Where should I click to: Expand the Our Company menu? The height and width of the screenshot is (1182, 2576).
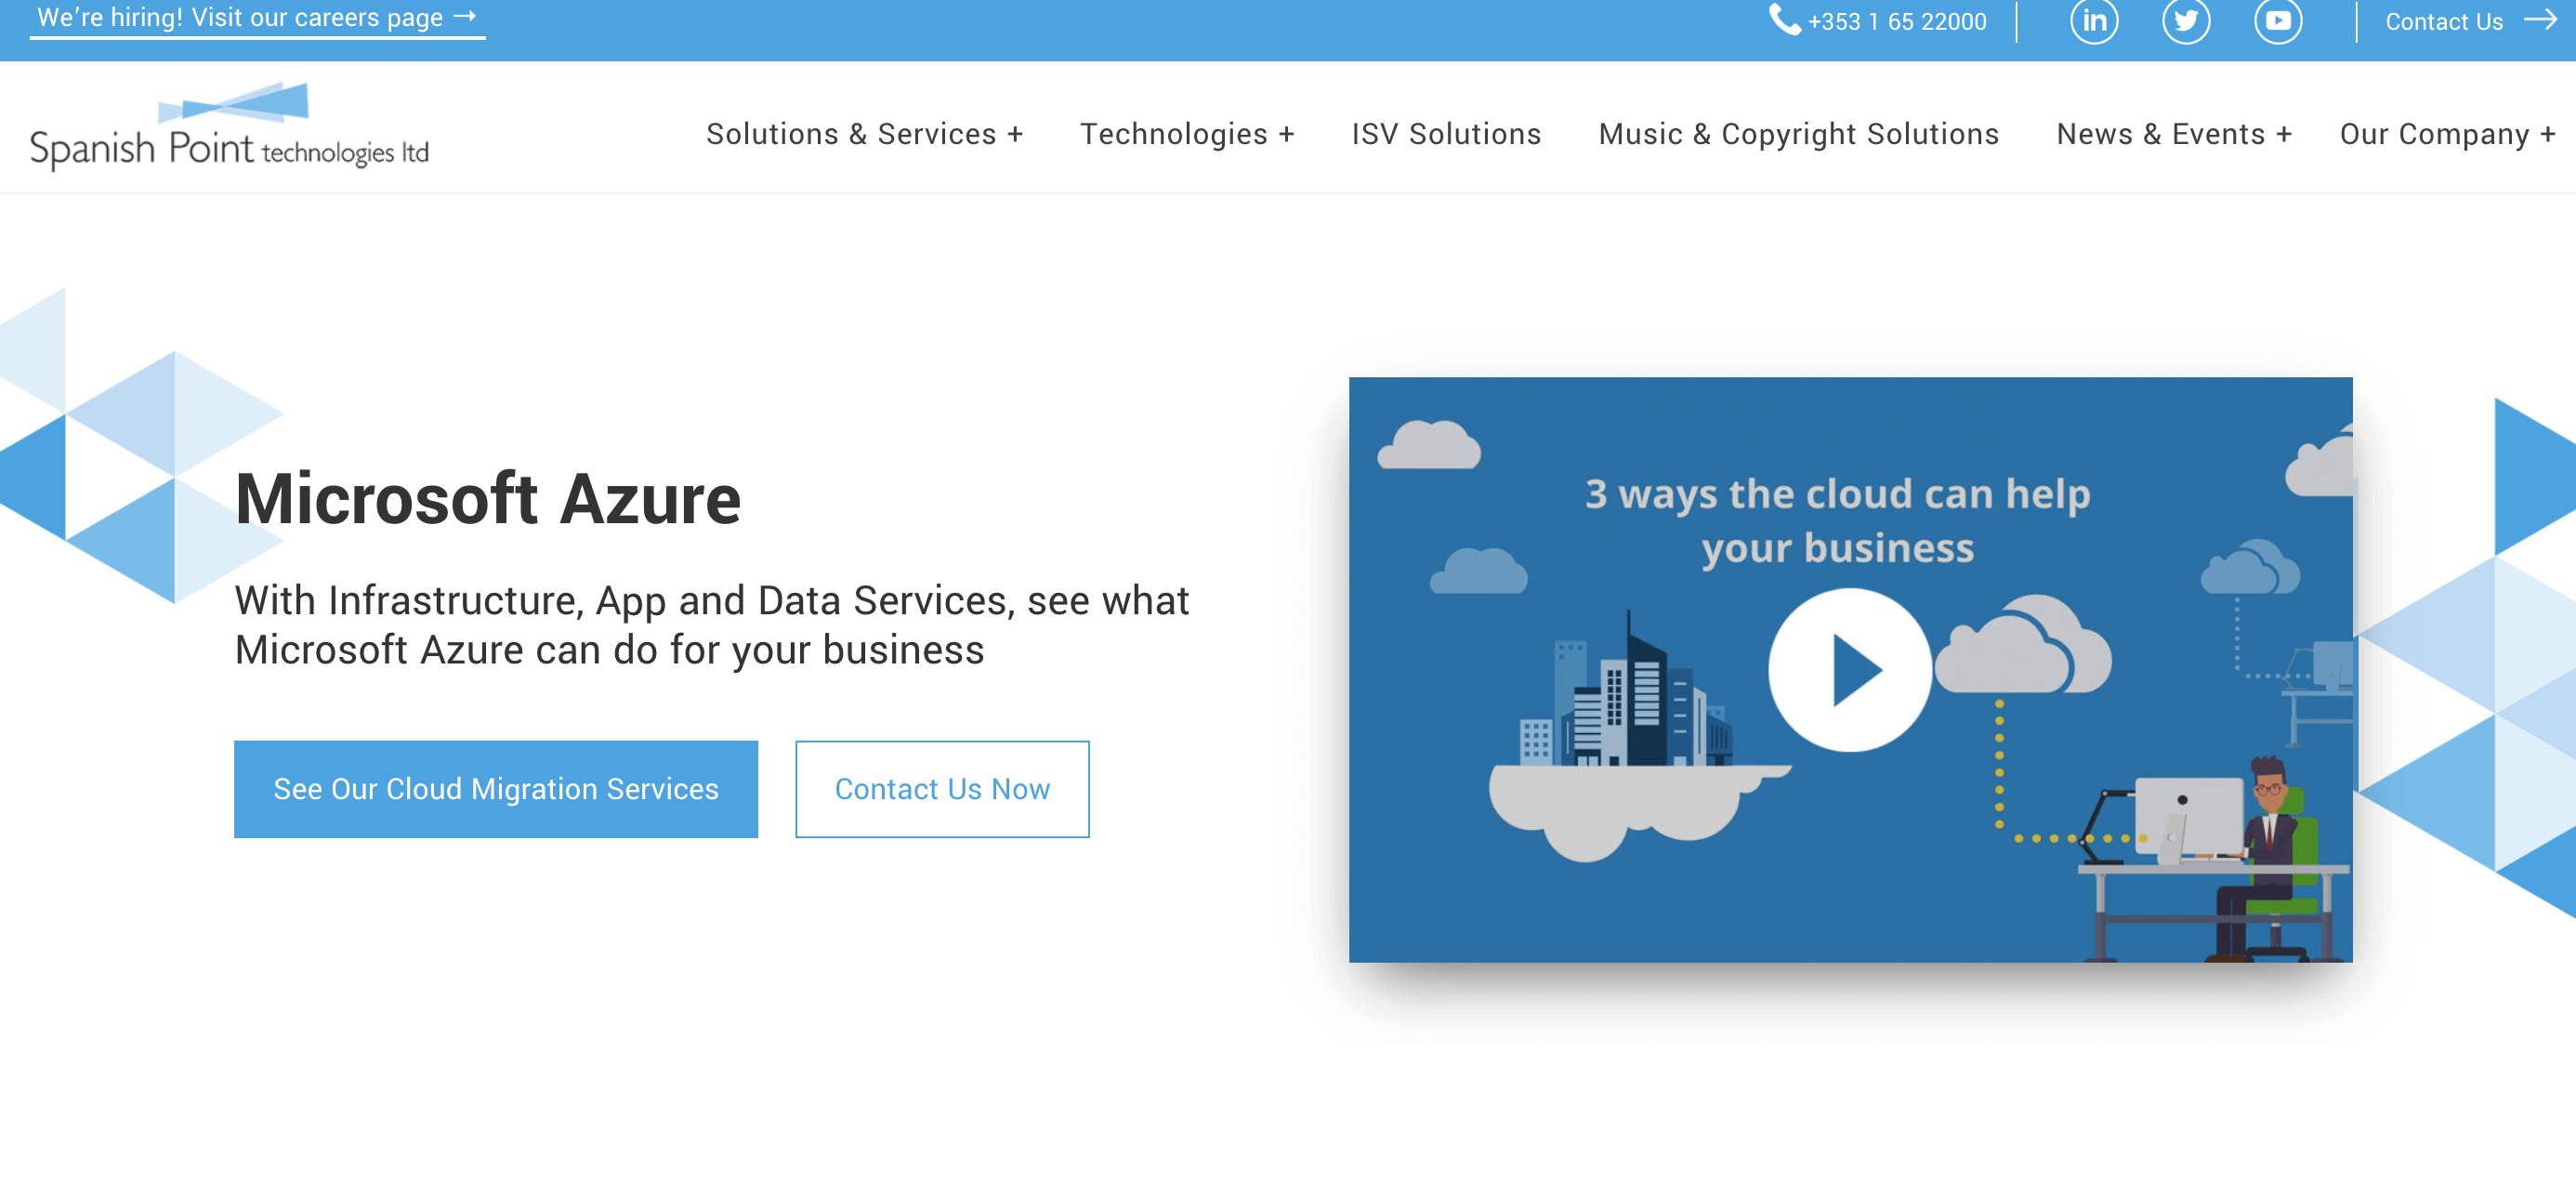click(x=2448, y=134)
